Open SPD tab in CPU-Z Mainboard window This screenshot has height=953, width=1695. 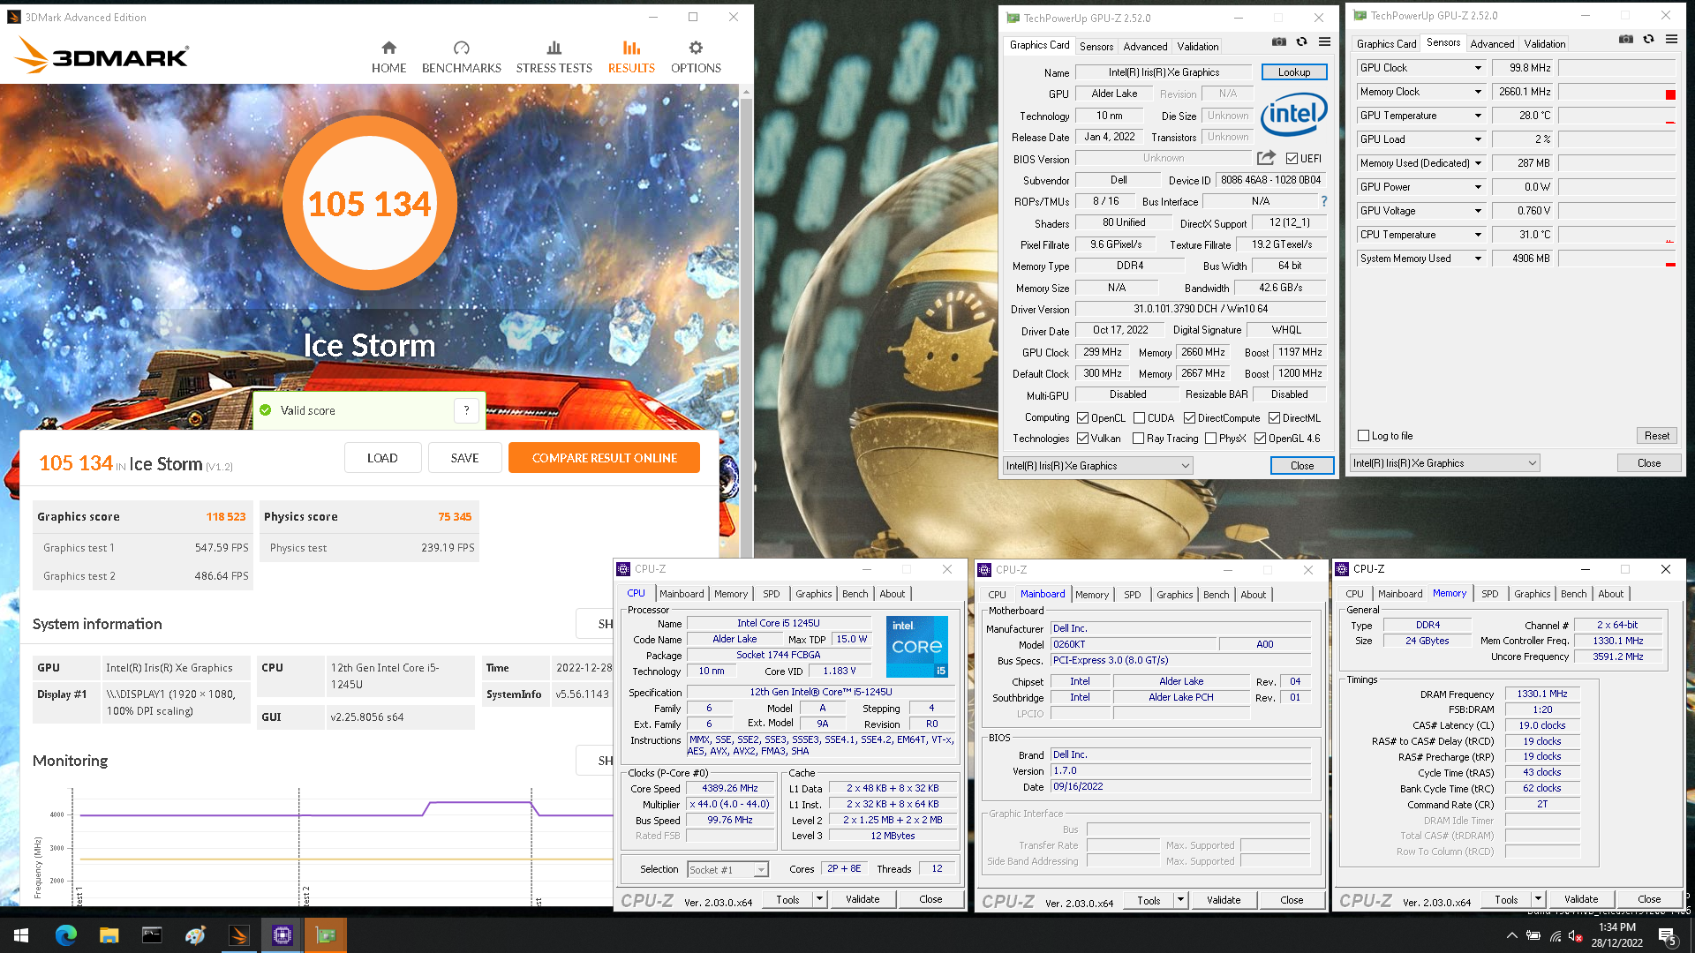(x=1132, y=595)
